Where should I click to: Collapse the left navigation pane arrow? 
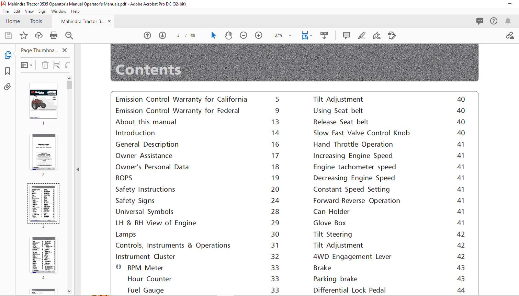(x=78, y=169)
